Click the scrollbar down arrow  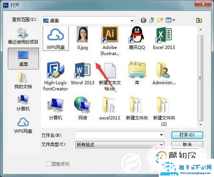201,125
